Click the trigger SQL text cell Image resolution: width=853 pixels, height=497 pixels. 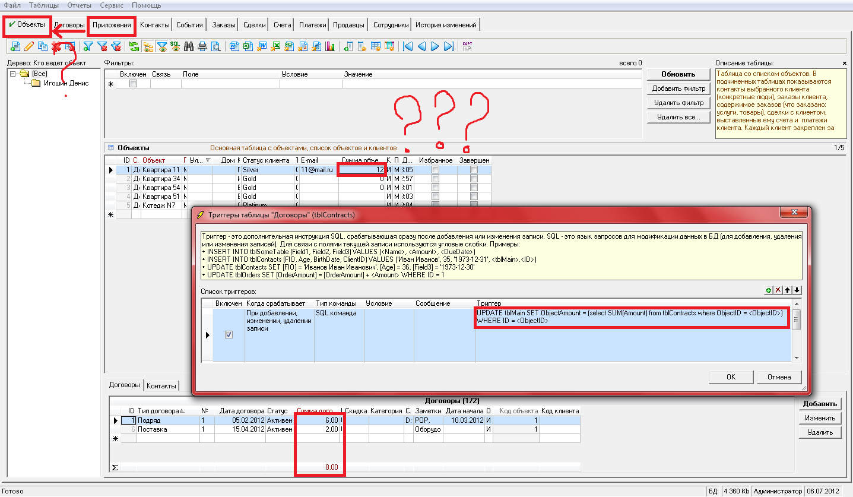click(633, 334)
